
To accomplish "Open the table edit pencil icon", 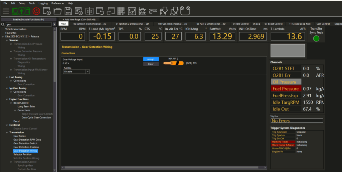I will pyautogui.click(x=121, y=11).
